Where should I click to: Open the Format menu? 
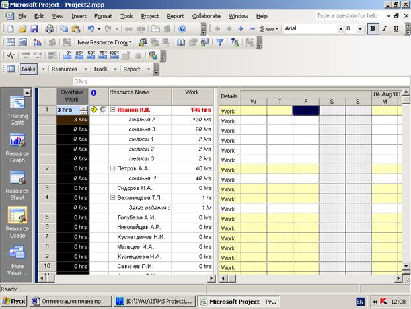tap(102, 15)
